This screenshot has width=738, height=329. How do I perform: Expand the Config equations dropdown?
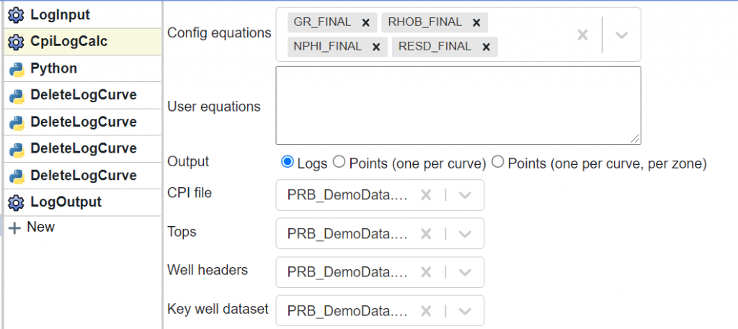click(x=622, y=35)
